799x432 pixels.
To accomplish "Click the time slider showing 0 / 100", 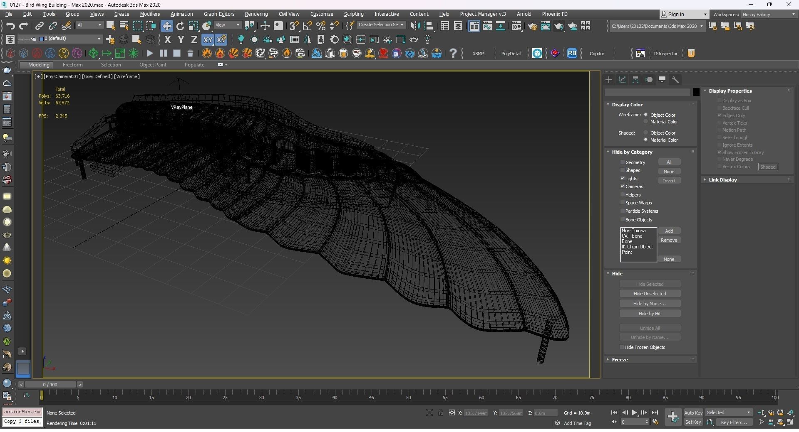I will pos(50,385).
